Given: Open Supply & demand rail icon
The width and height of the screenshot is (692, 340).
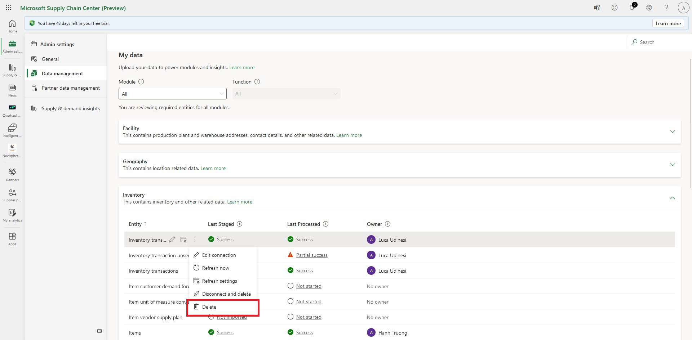Looking at the screenshot, I should (12, 70).
